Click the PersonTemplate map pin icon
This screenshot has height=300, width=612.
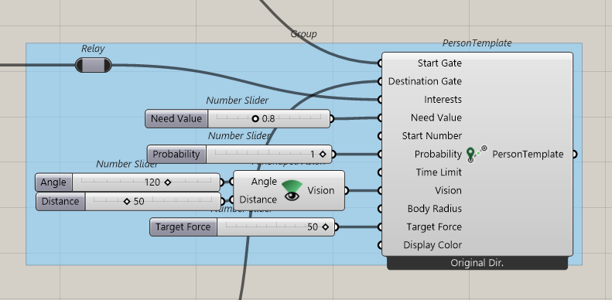tap(477, 154)
